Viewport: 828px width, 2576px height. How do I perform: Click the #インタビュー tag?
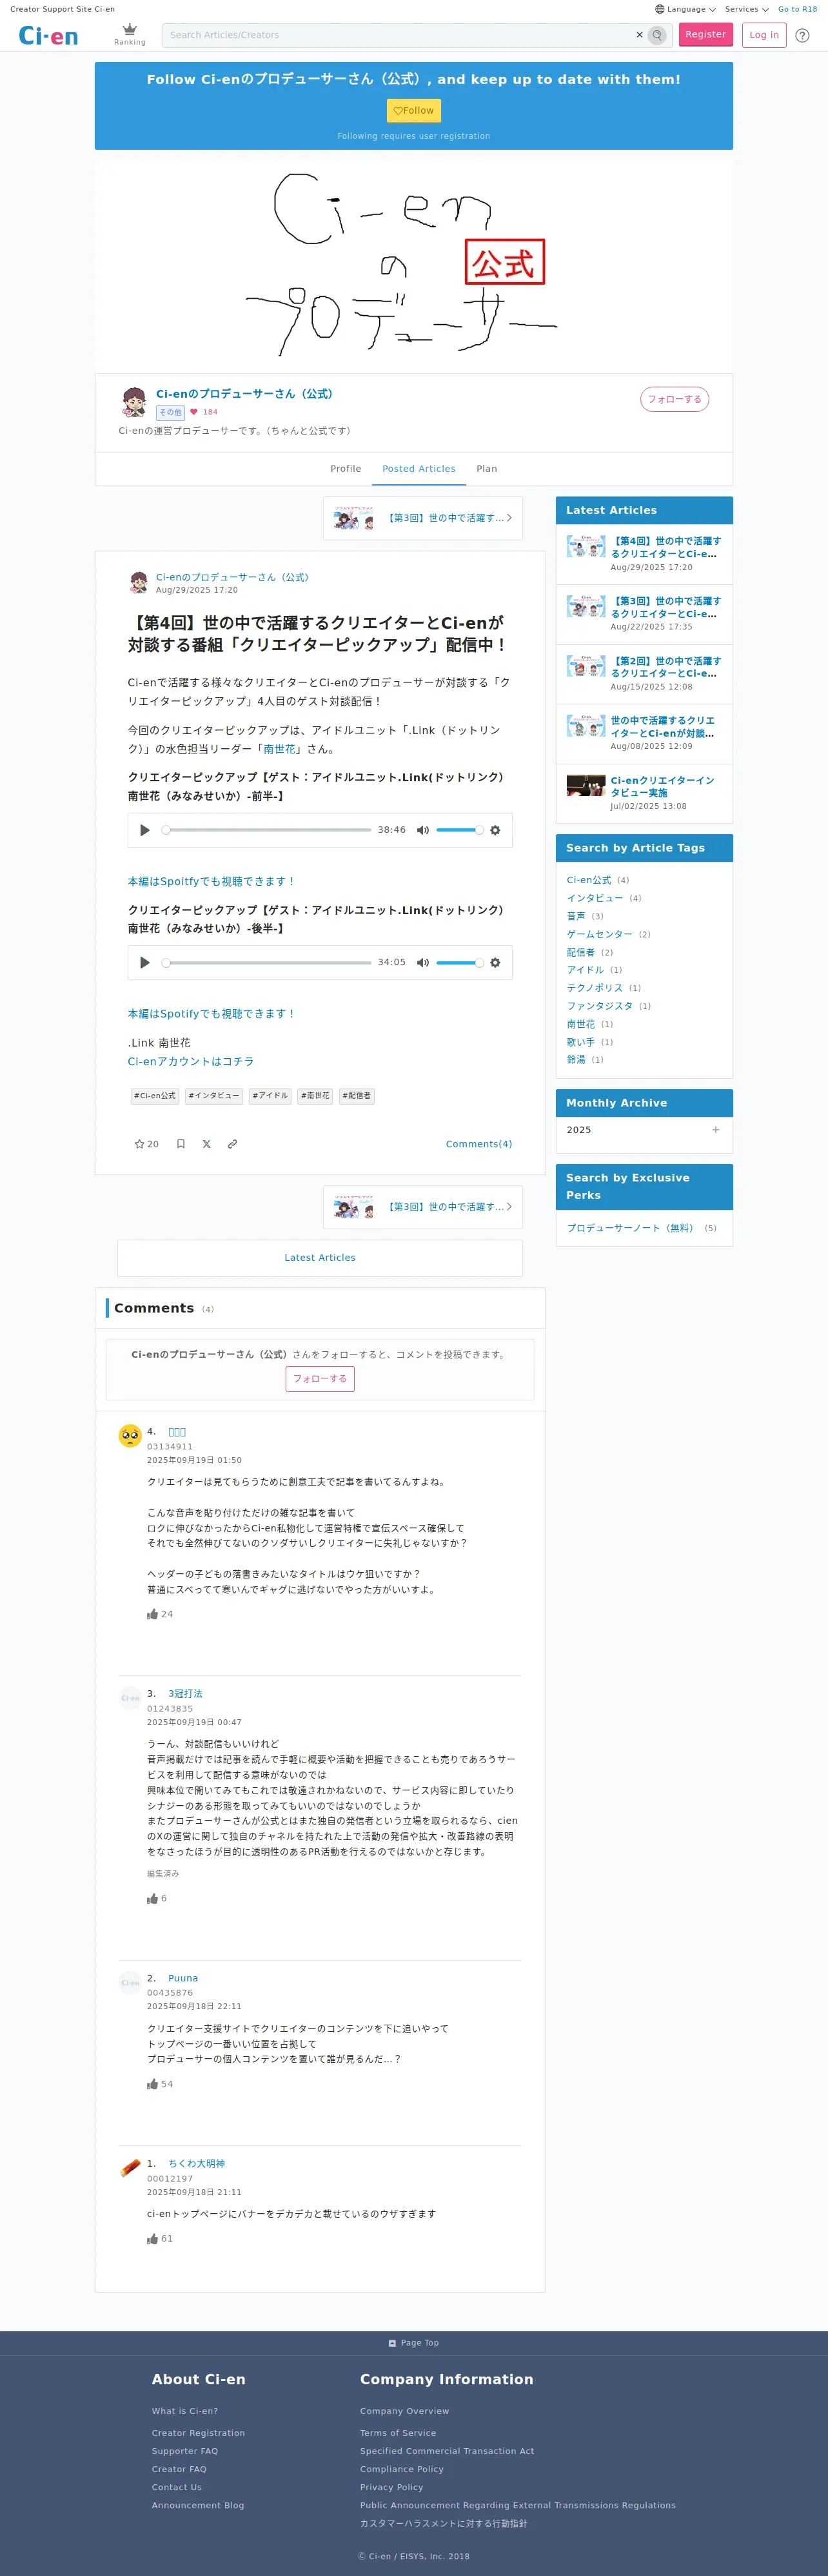pos(213,1096)
